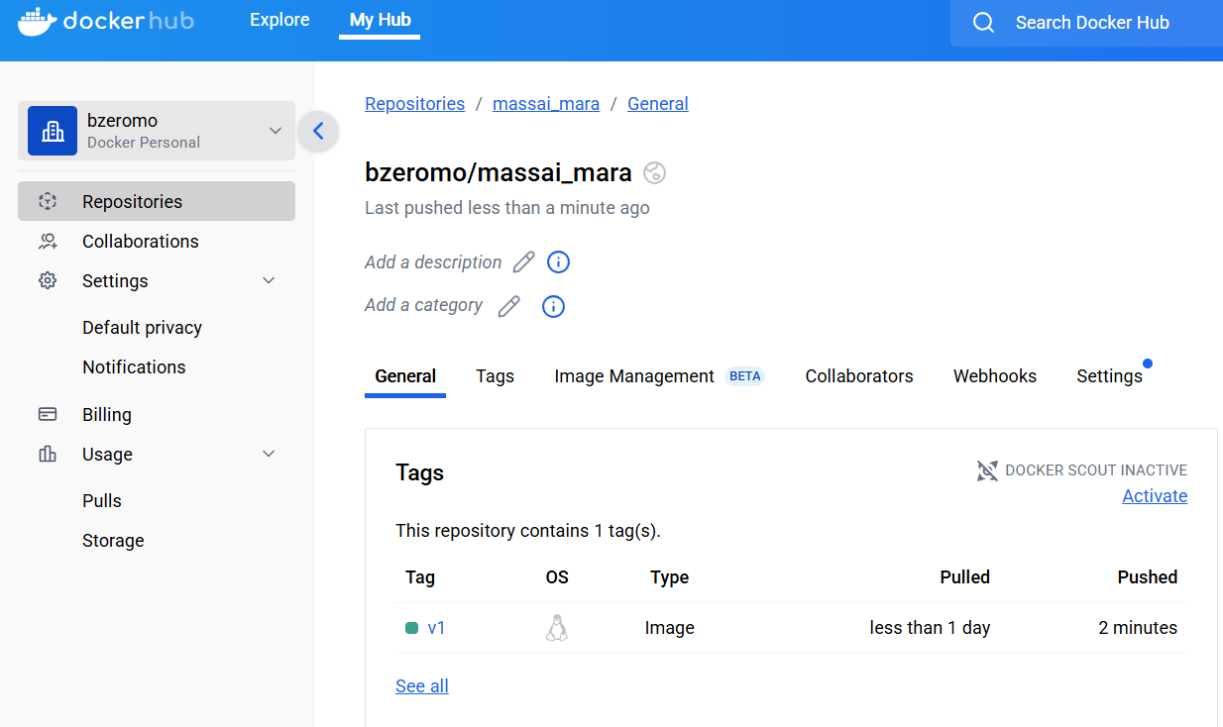This screenshot has height=727, width=1223.
Task: Click the pencil icon to edit category
Action: (x=508, y=306)
